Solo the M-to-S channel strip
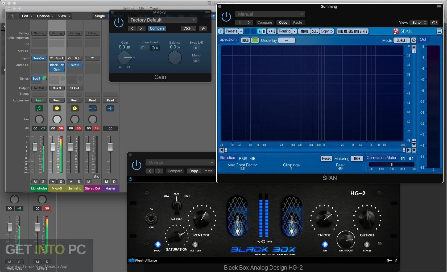The width and height of the screenshot is (447, 272). [61, 182]
